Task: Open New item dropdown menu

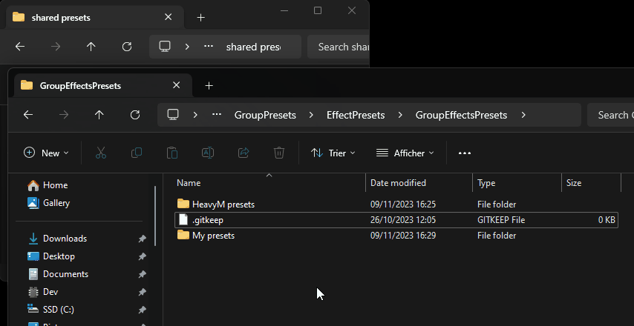Action: [46, 153]
